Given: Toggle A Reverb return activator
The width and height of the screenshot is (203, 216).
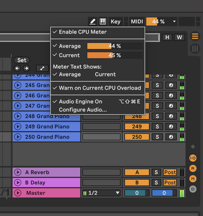Looking at the screenshot, I should (137, 172).
